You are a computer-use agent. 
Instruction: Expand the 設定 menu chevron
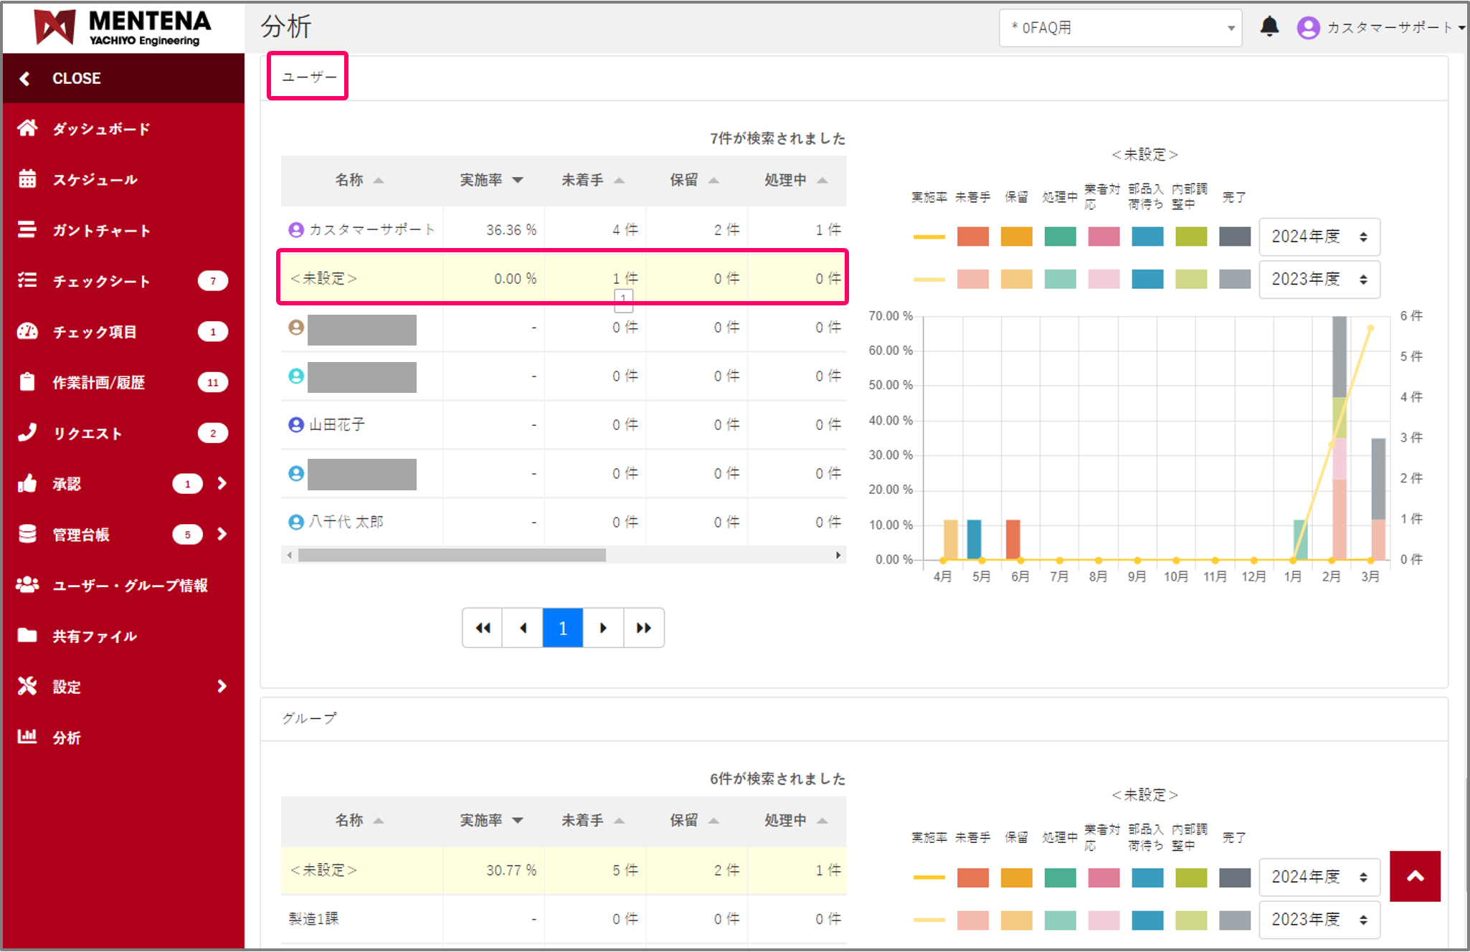coord(222,686)
